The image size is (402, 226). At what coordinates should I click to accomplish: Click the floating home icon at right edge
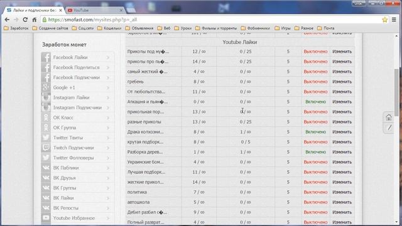pyautogui.click(x=389, y=117)
